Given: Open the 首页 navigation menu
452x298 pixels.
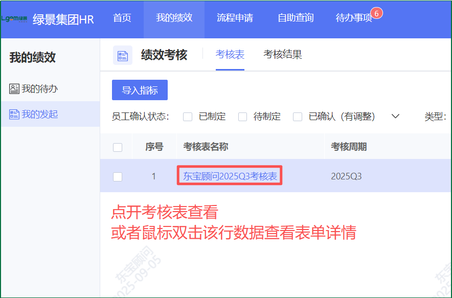Looking at the screenshot, I should click(x=122, y=18).
